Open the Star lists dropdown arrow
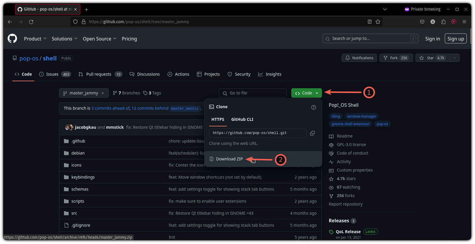Viewport: 475px width, 244px height. (455, 58)
